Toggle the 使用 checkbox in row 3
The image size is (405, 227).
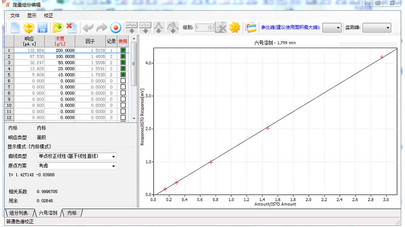tap(123, 63)
